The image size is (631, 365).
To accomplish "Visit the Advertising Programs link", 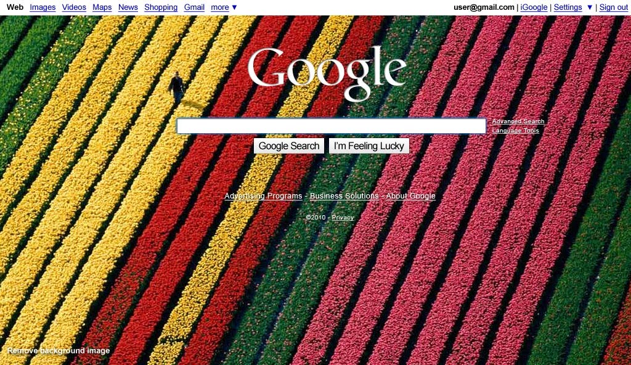I will tap(263, 196).
